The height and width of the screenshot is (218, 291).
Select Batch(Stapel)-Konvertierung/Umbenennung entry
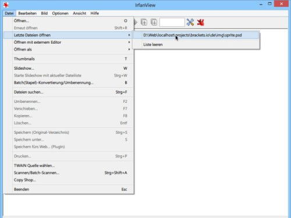pos(69,83)
